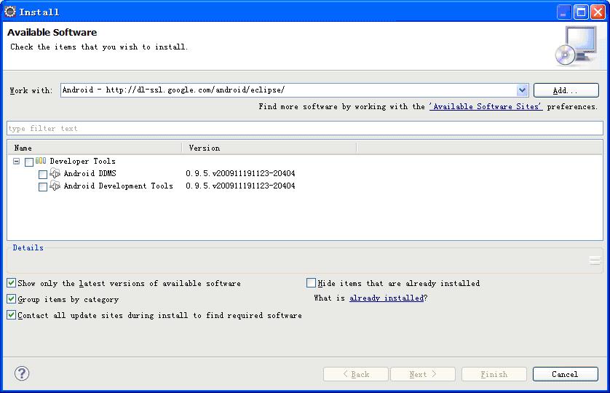The width and height of the screenshot is (610, 393).
Task: Click the Cancel button
Action: [x=566, y=374]
